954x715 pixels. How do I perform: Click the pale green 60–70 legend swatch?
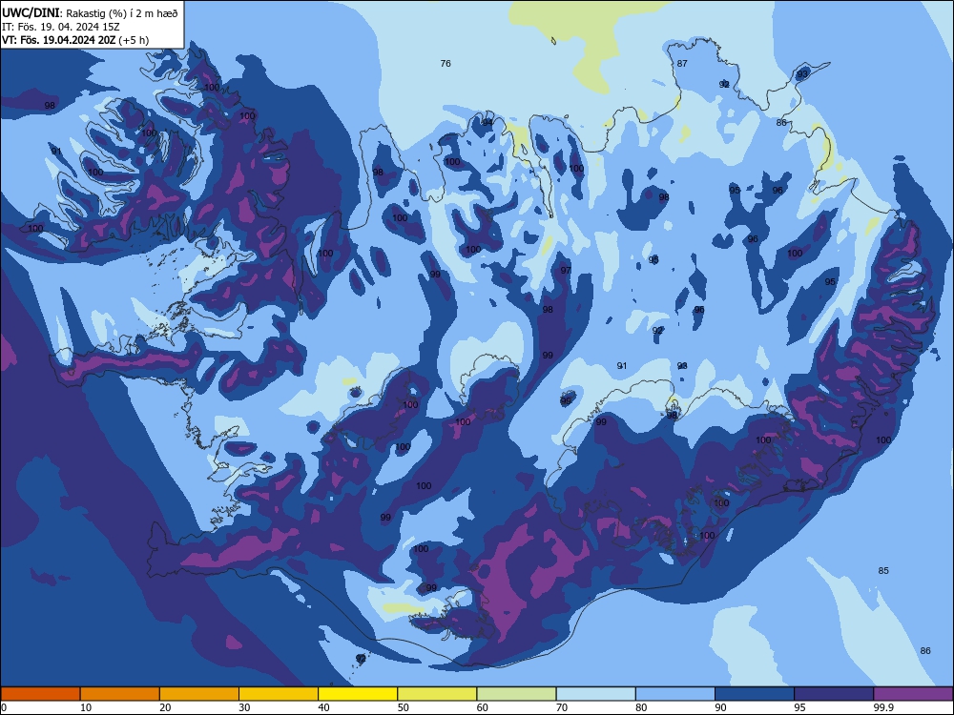click(516, 694)
